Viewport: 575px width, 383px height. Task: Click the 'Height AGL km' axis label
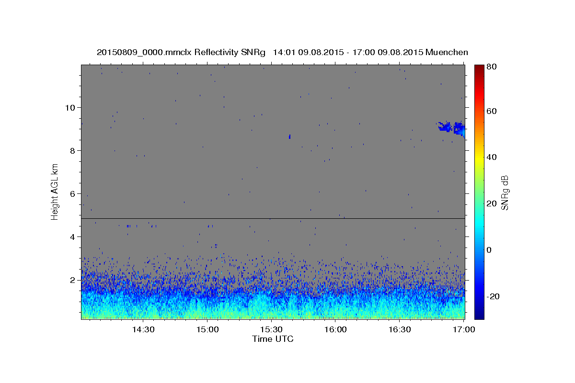(55, 192)
